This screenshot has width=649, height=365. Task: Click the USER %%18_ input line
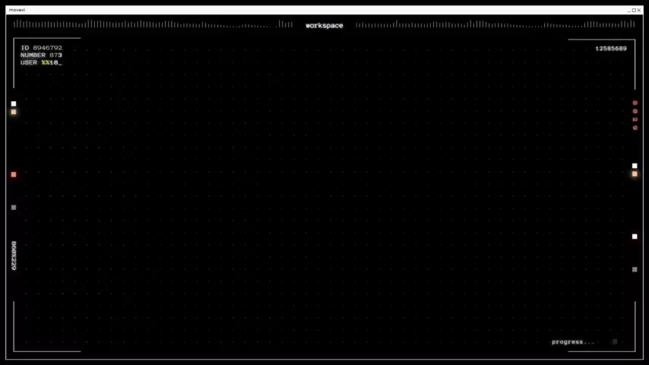pyautogui.click(x=41, y=62)
